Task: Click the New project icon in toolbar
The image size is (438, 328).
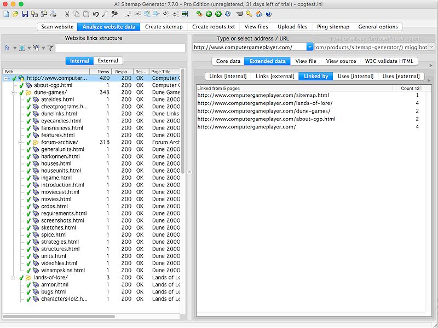Action: tap(6, 14)
